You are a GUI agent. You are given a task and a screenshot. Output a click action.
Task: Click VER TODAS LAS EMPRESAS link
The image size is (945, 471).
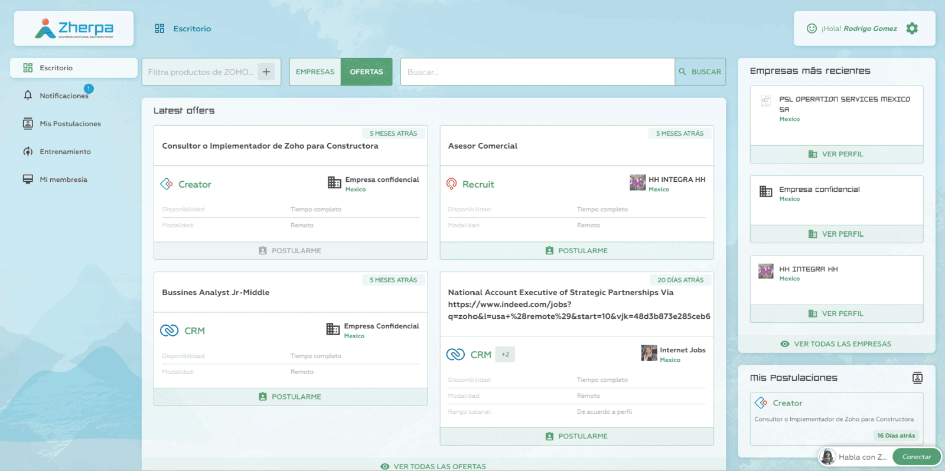836,344
